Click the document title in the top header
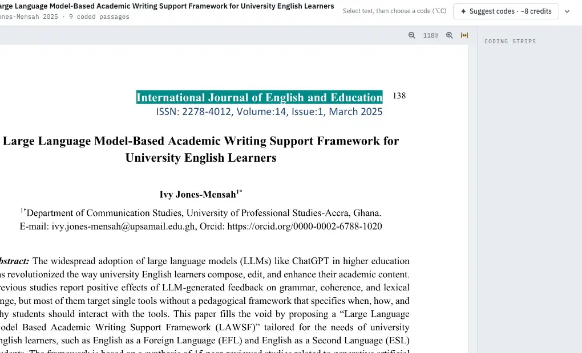 point(167,6)
